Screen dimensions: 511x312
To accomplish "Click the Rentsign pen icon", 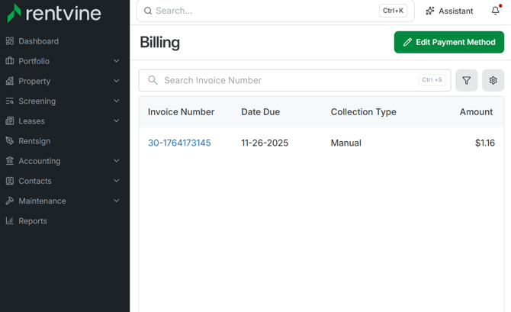I will (10, 141).
